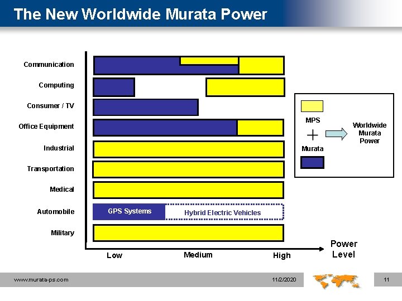Select the 'Power Level' axis title

343,249
